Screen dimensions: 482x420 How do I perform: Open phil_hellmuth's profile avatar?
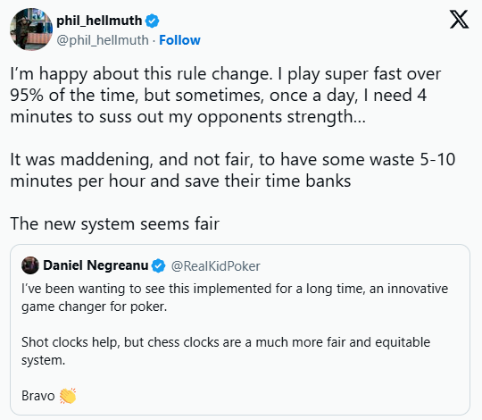pos(31,29)
